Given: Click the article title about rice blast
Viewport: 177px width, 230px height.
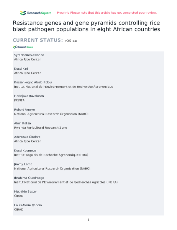Looking at the screenshot, I should (86, 26).
